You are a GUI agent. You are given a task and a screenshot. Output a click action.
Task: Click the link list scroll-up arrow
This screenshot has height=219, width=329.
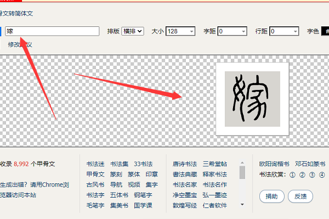(242, 162)
